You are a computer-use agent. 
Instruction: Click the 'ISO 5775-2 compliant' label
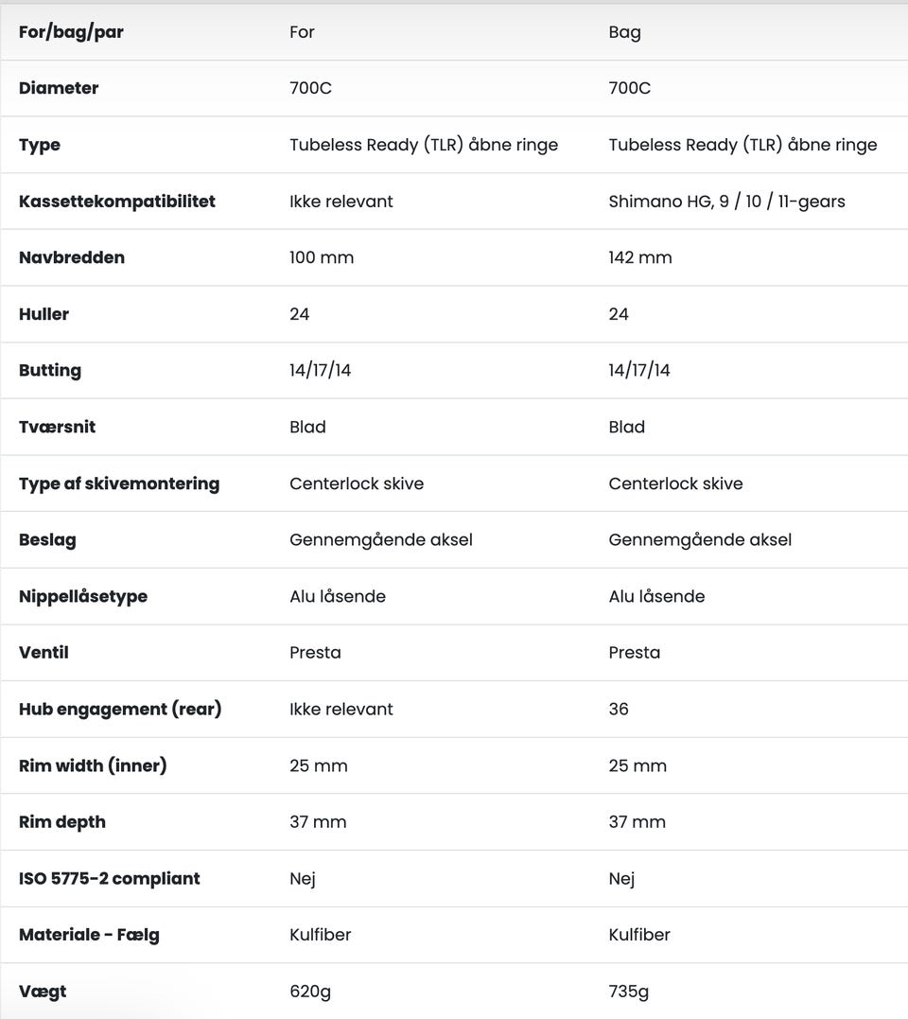(110, 878)
